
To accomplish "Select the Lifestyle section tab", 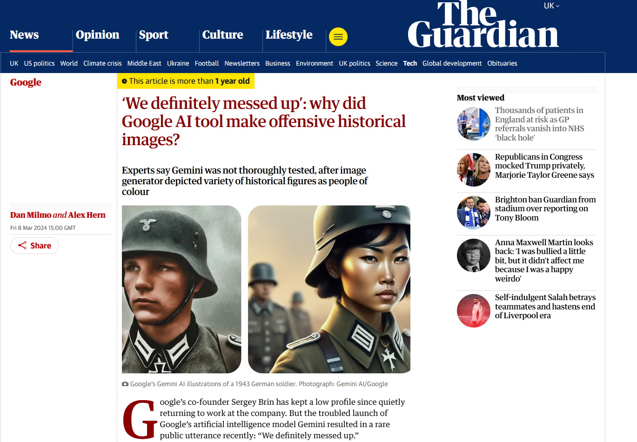I will coord(289,35).
